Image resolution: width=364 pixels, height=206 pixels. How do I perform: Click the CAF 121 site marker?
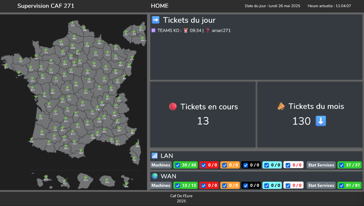point(78,125)
